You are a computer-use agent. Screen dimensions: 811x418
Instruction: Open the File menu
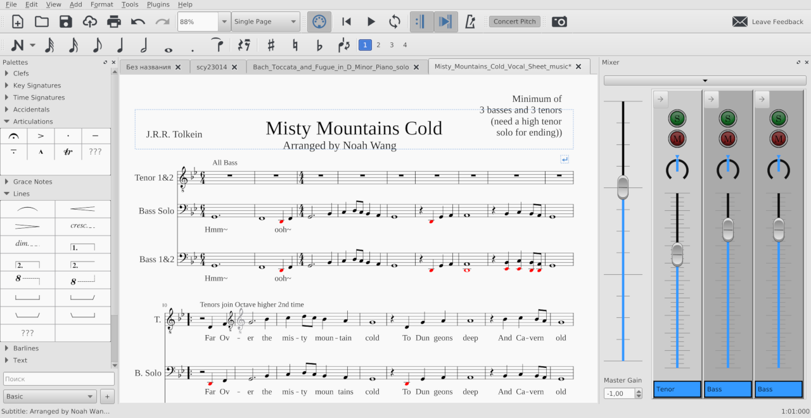pyautogui.click(x=11, y=4)
